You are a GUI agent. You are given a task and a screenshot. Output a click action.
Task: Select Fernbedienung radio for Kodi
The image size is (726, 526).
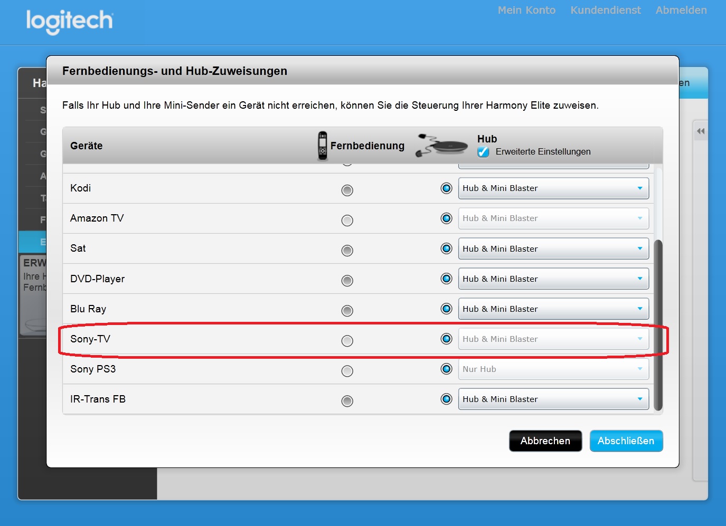[x=347, y=190]
